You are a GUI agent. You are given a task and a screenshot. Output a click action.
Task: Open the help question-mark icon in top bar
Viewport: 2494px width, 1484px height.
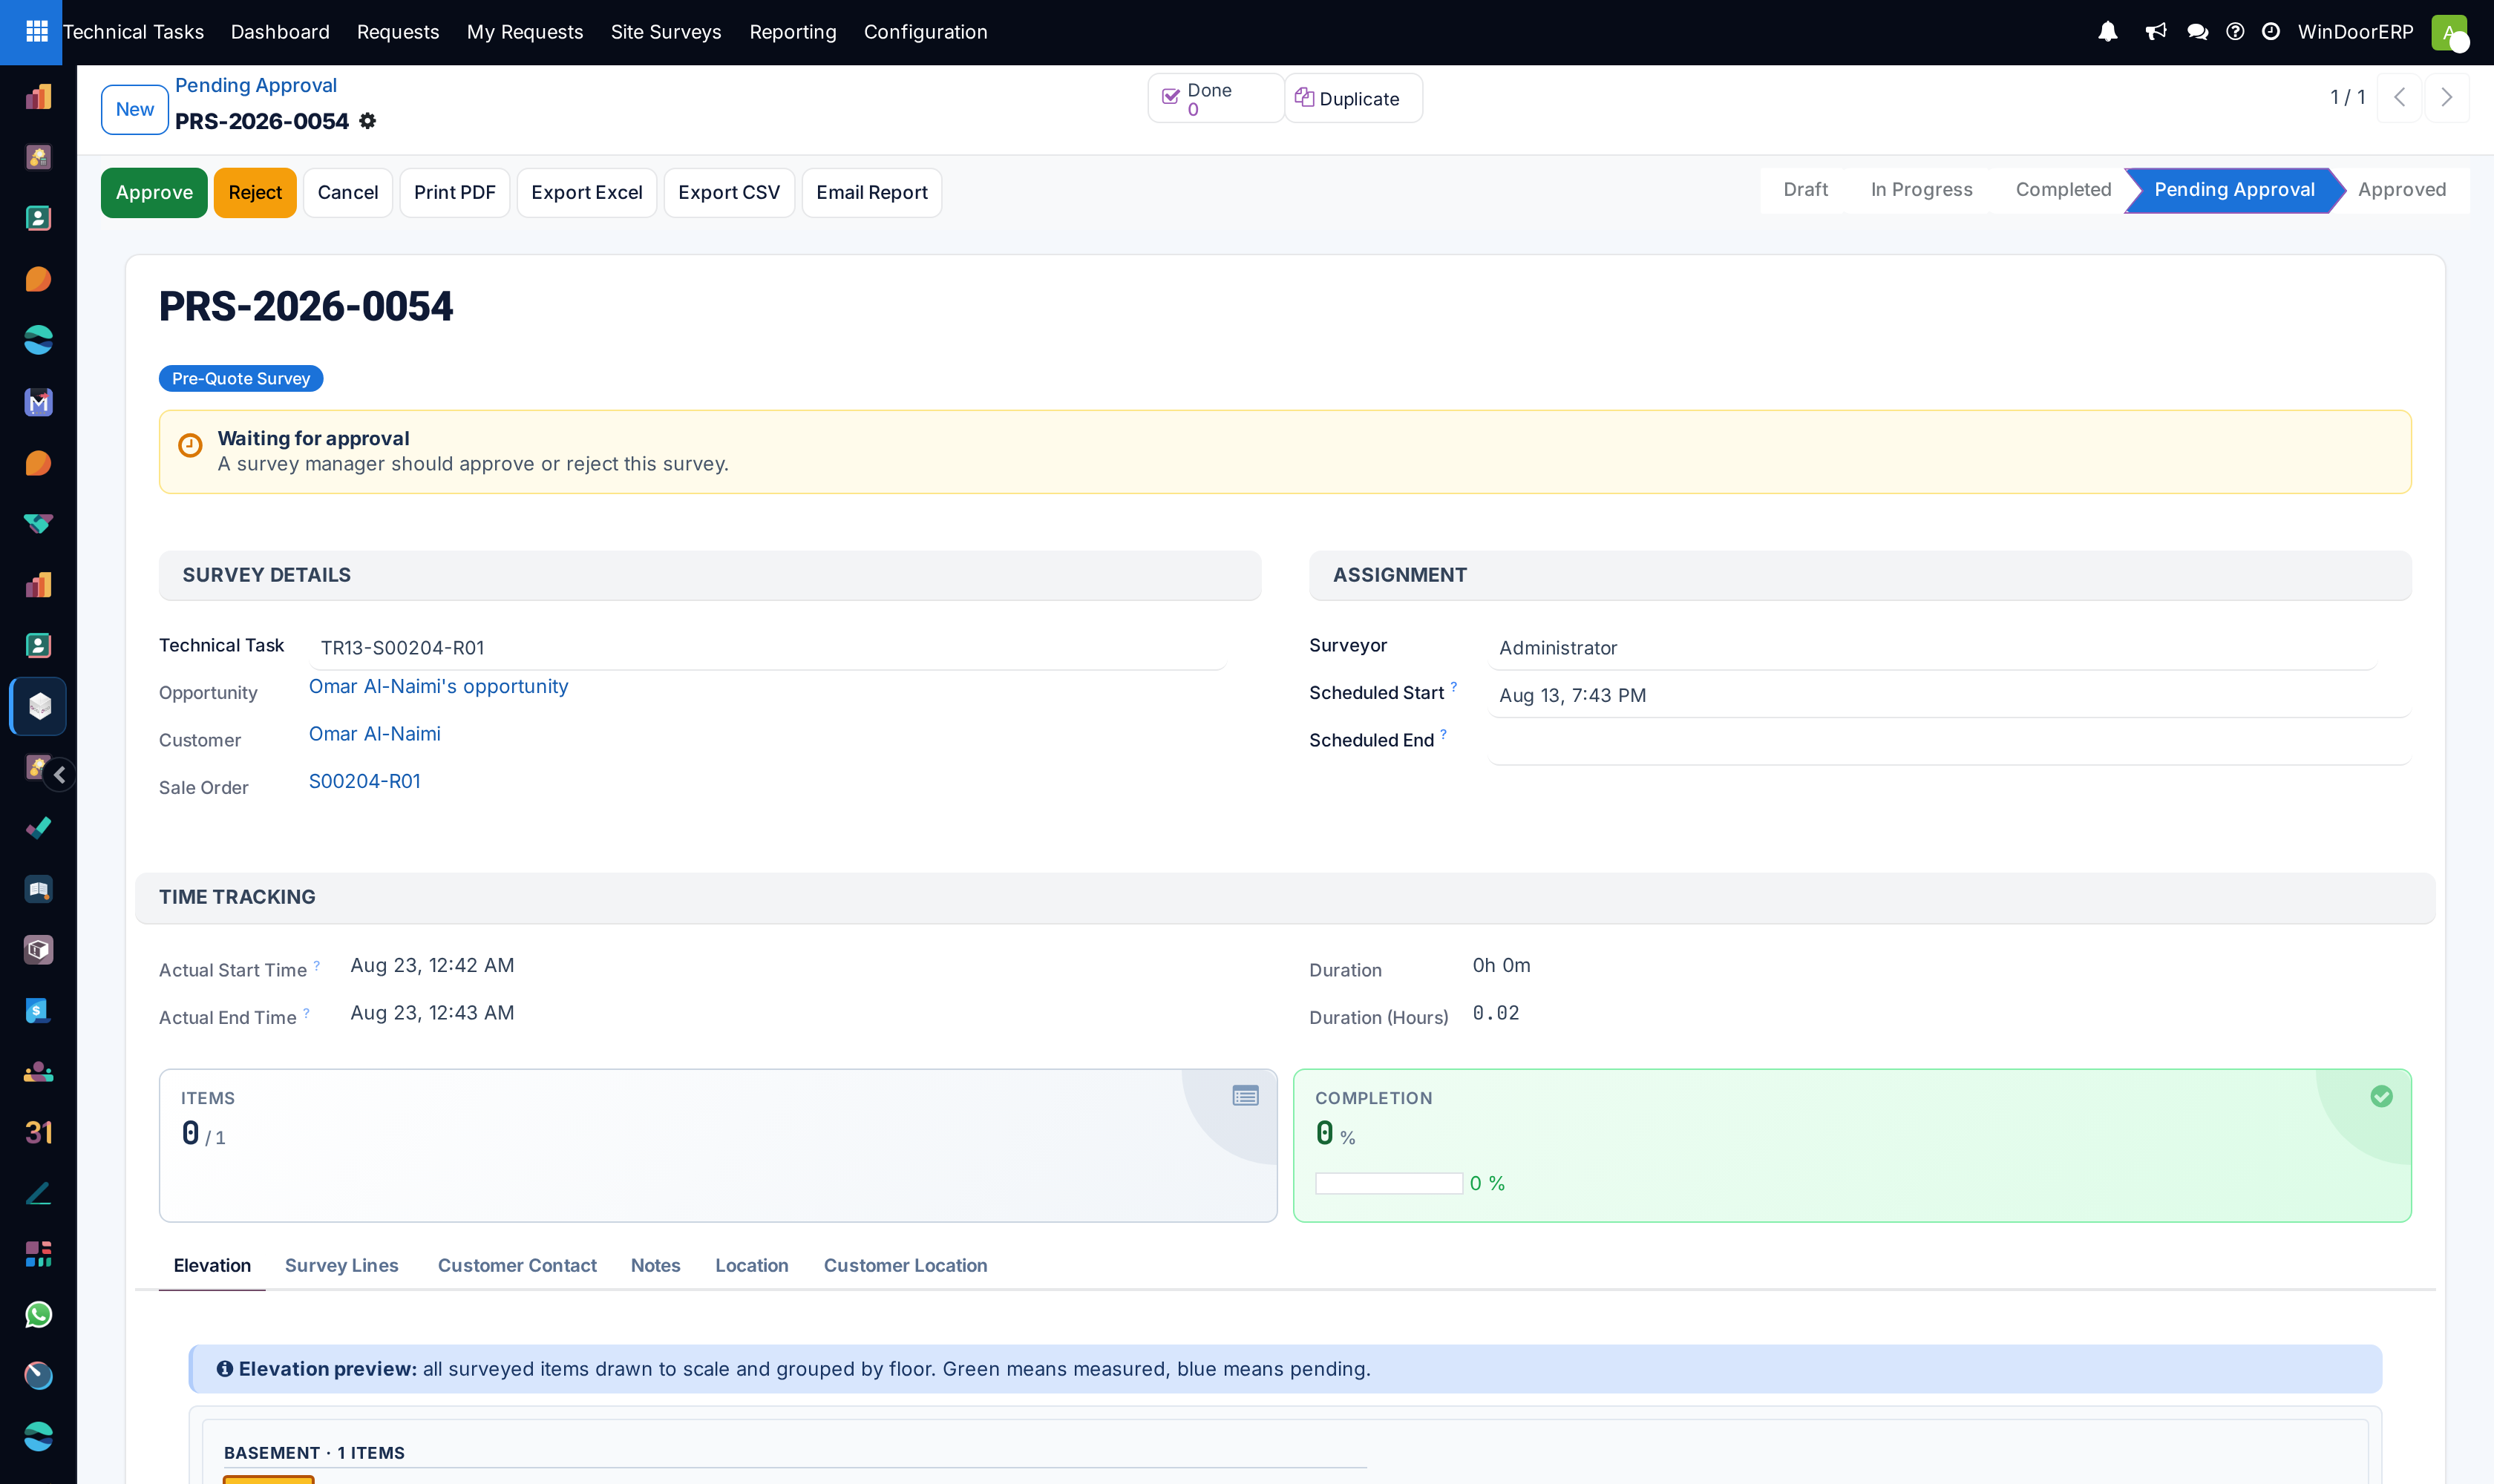point(2235,32)
